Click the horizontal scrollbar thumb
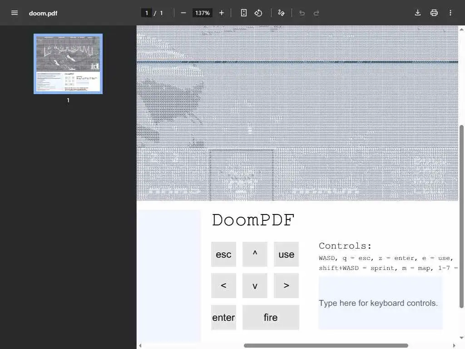The image size is (465, 349). [326, 346]
